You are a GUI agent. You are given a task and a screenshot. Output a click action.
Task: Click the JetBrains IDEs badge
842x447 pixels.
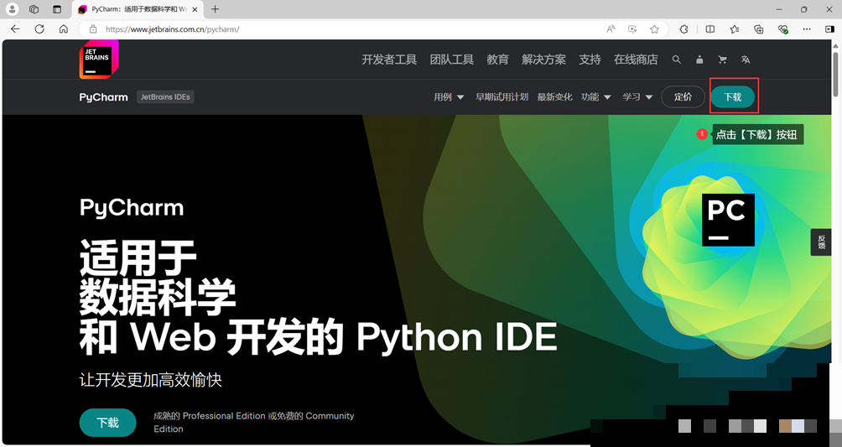click(165, 96)
